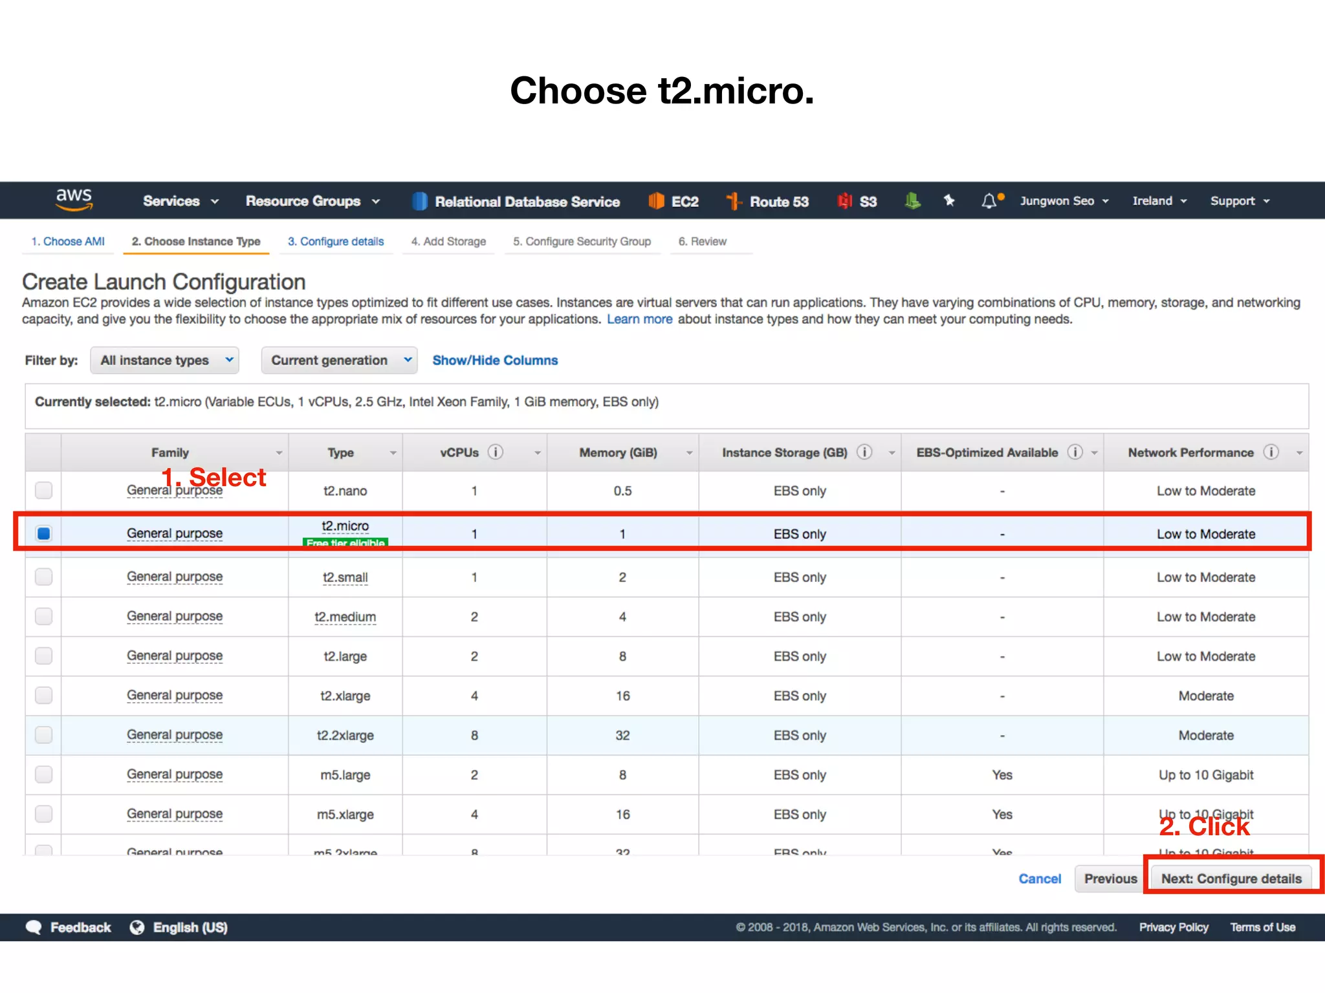Check the t2.large row checkbox

click(x=43, y=656)
